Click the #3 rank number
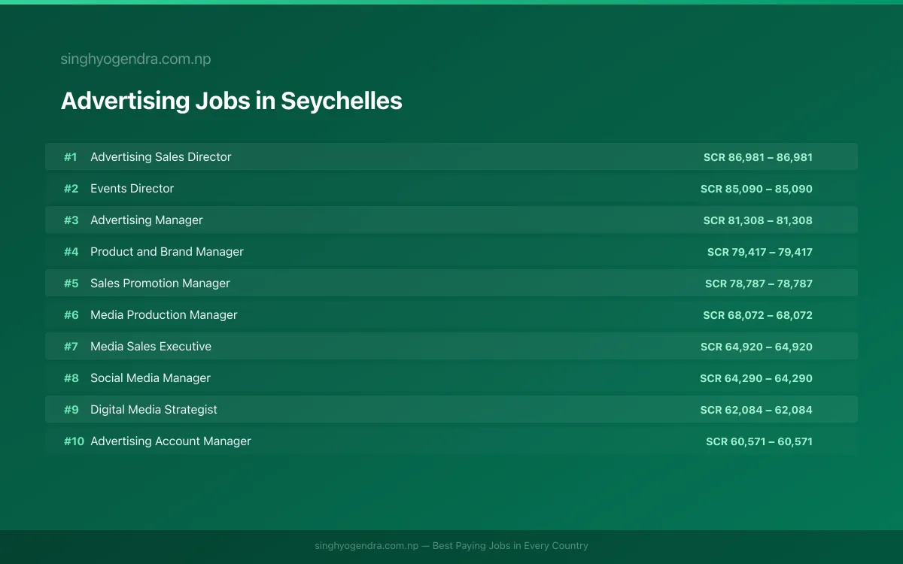This screenshot has width=903, height=564. pos(71,220)
